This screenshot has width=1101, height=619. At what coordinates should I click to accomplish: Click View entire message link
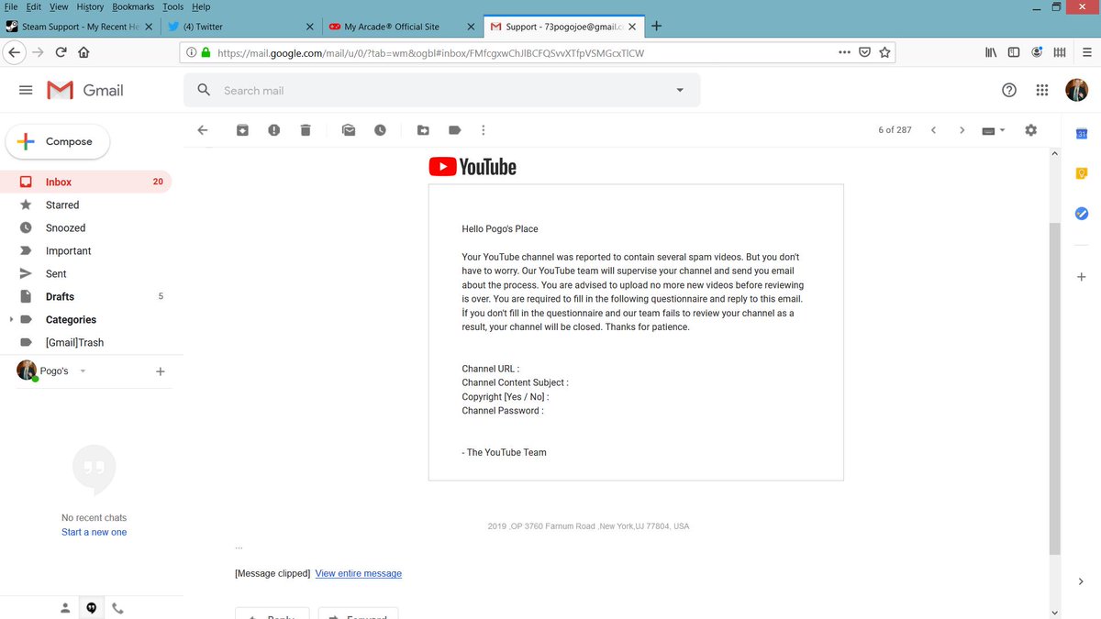point(358,573)
